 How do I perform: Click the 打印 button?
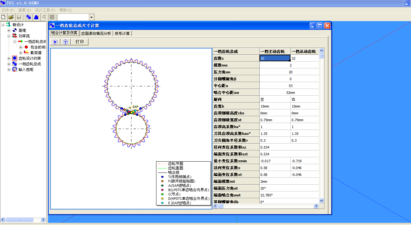(x=80, y=42)
